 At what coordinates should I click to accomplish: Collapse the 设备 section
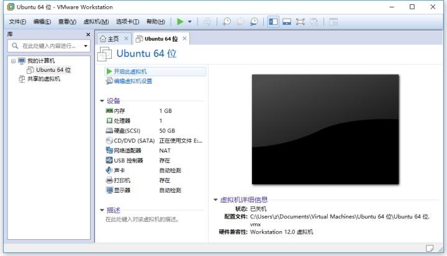[102, 101]
